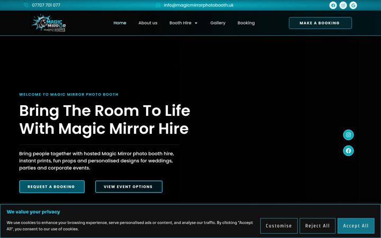Expand the Booth Hire dropdown arrow
This screenshot has width=381, height=238.
point(196,23)
